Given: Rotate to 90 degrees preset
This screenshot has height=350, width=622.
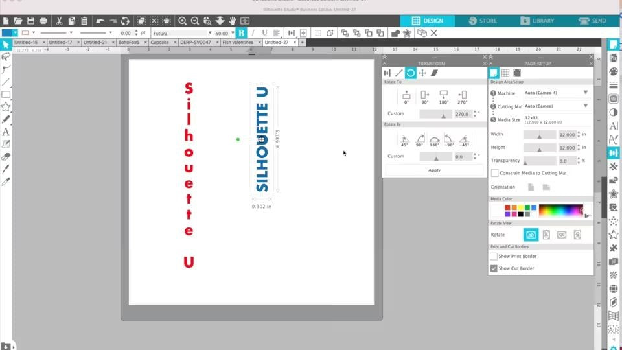Looking at the screenshot, I should point(425,97).
